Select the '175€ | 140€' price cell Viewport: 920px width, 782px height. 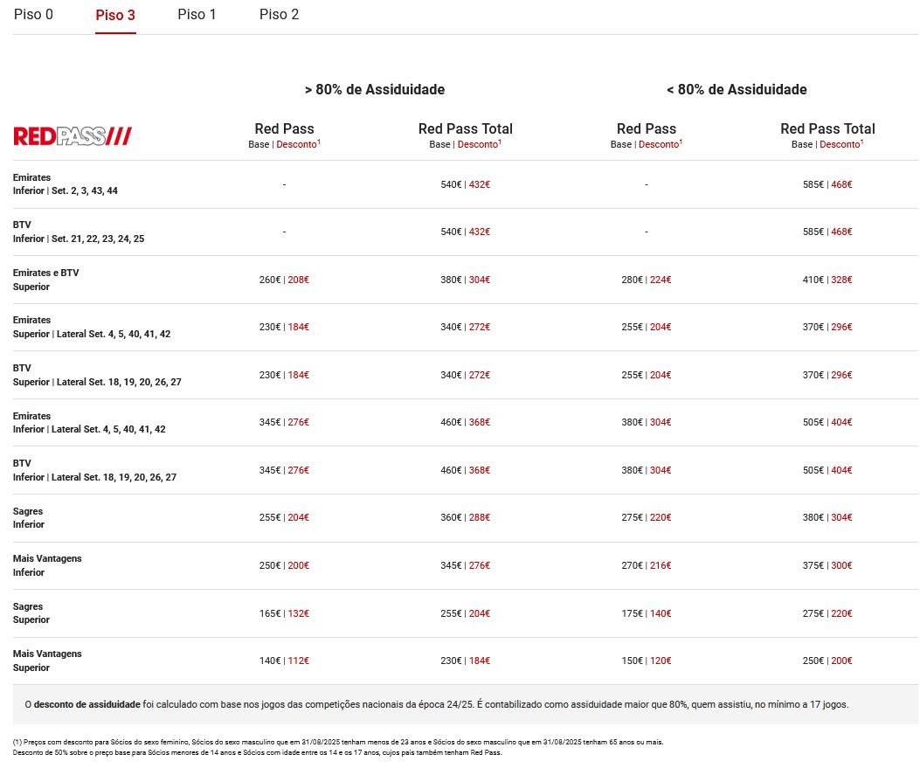(646, 613)
